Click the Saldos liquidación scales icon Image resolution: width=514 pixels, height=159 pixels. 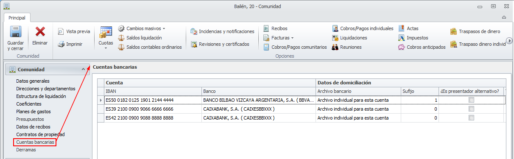(121, 38)
